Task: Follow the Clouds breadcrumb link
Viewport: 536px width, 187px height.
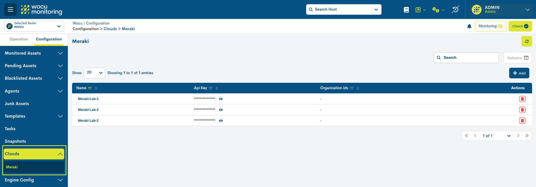Action: pos(110,29)
